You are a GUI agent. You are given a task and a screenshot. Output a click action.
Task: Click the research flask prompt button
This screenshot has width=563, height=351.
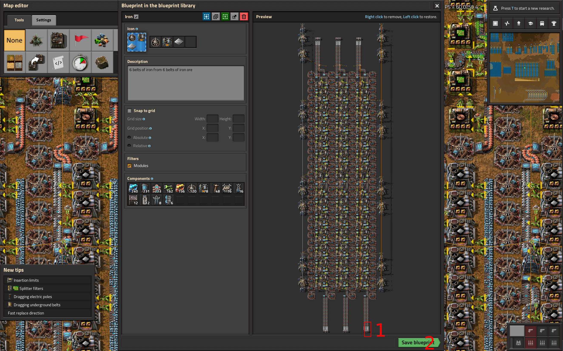point(524,8)
